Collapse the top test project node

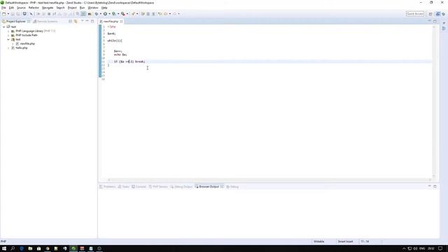(x=4, y=27)
